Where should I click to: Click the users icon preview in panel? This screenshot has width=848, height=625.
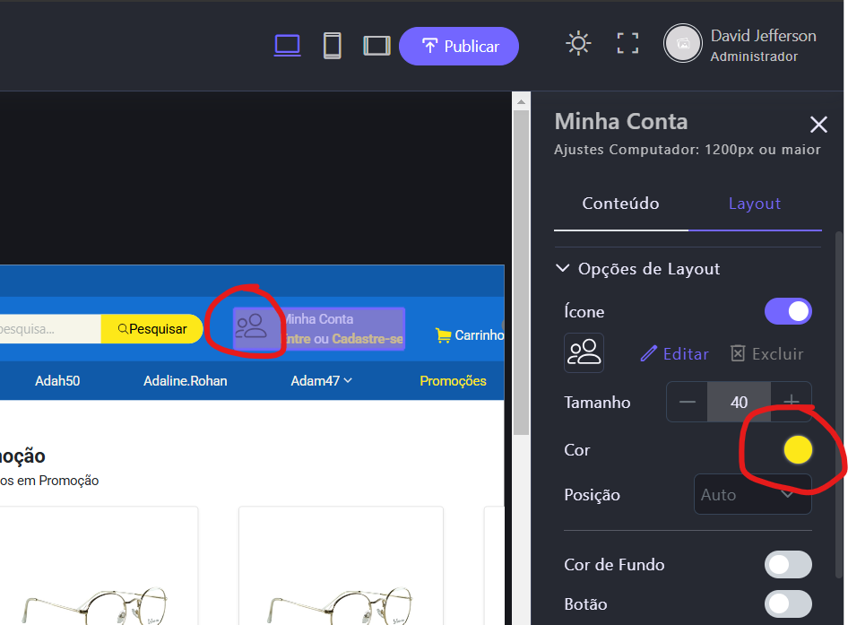(584, 353)
